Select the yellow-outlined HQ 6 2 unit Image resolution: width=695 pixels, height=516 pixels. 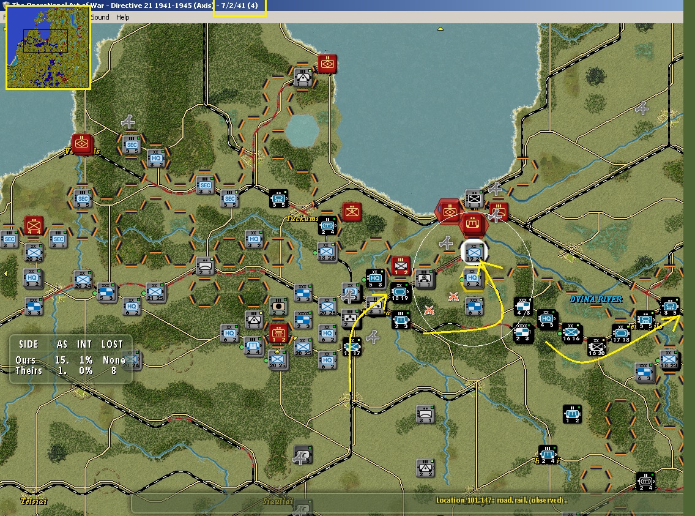(473, 279)
